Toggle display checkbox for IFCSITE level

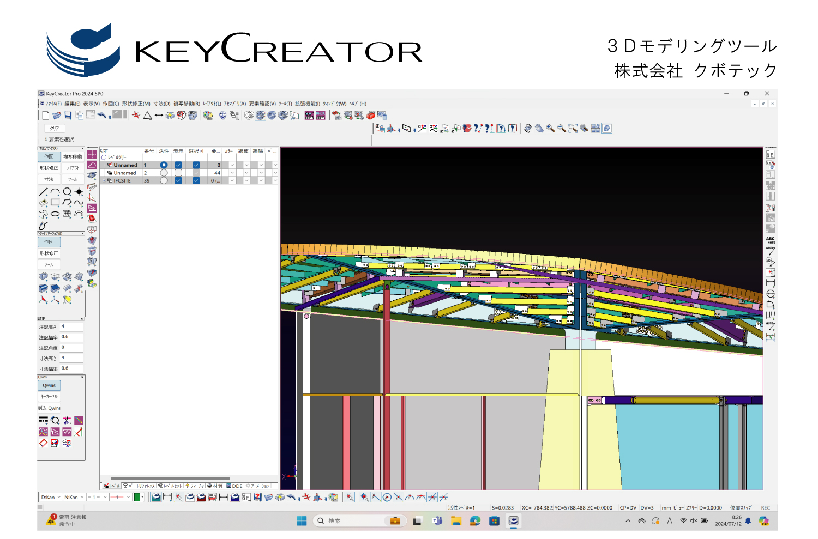coord(178,180)
